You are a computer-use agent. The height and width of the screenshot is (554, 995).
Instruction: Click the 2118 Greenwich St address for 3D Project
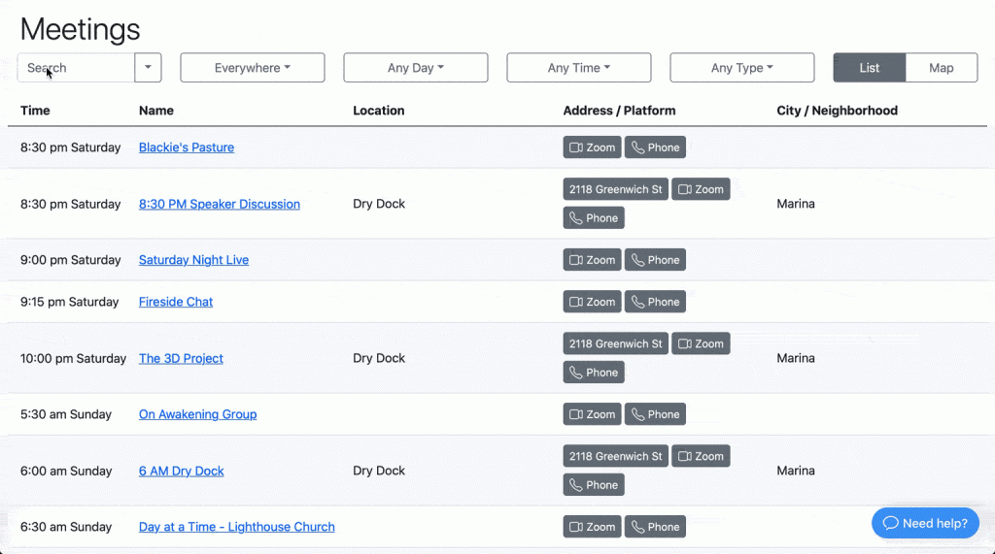[615, 343]
